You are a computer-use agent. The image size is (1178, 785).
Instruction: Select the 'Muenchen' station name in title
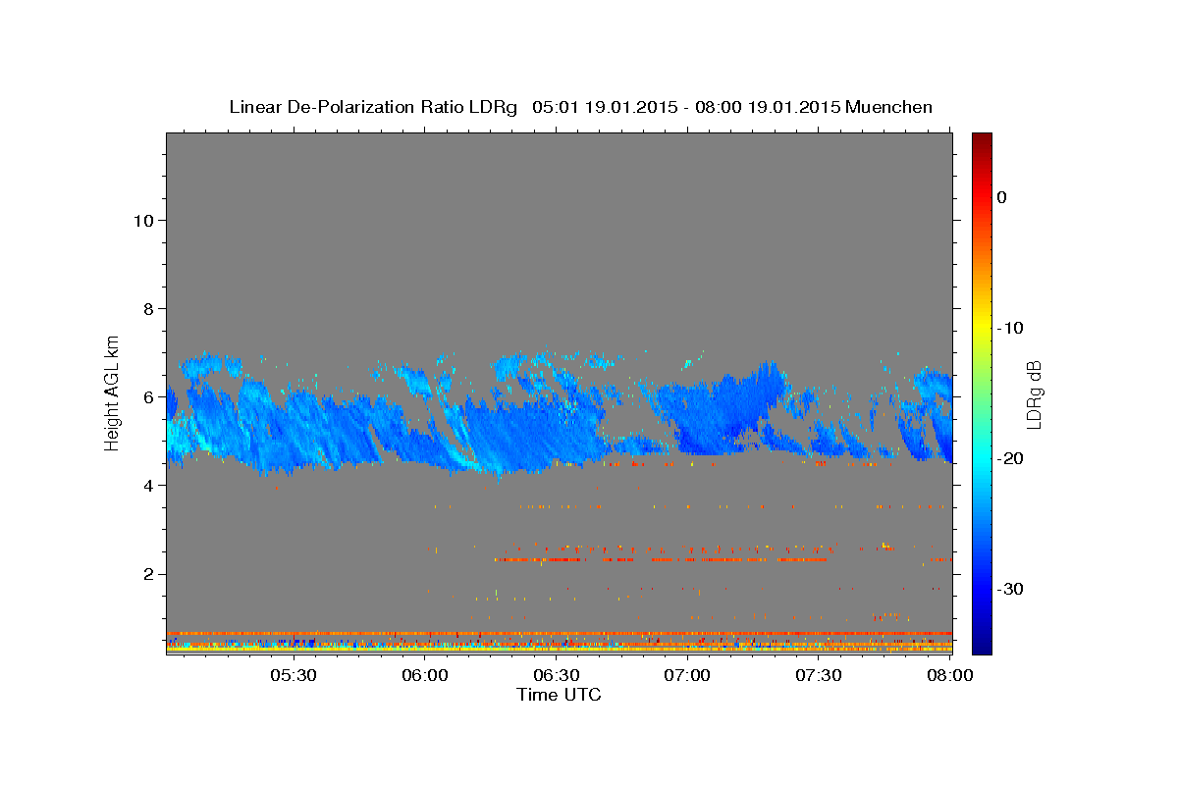tap(888, 107)
